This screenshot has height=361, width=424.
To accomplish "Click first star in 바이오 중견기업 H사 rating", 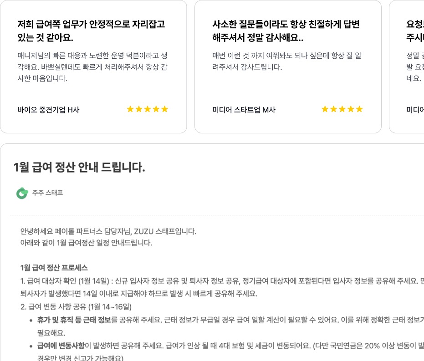I will click(130, 109).
